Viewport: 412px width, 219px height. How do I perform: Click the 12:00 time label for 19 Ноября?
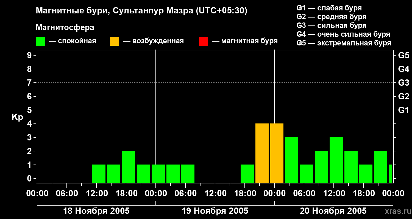[x=215, y=194]
